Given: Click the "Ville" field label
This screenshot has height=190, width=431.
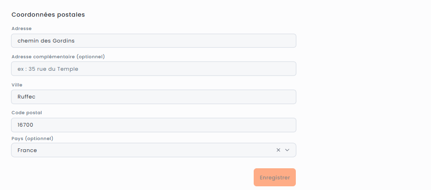Looking at the screenshot, I should 17,85.
